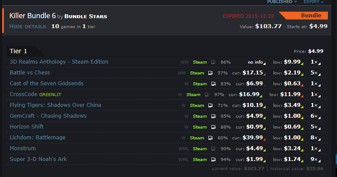Viewport: 337px width, 177px height.
Task: Click trading card icon for CrossCode
Action: tap(207, 94)
